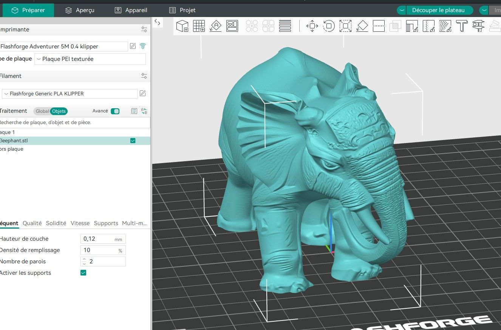Open the Cut tool icon
The width and height of the screenshot is (501, 330).
click(x=379, y=26)
